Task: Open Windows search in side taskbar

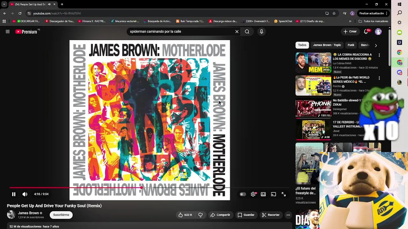Action: [x=400, y=13]
